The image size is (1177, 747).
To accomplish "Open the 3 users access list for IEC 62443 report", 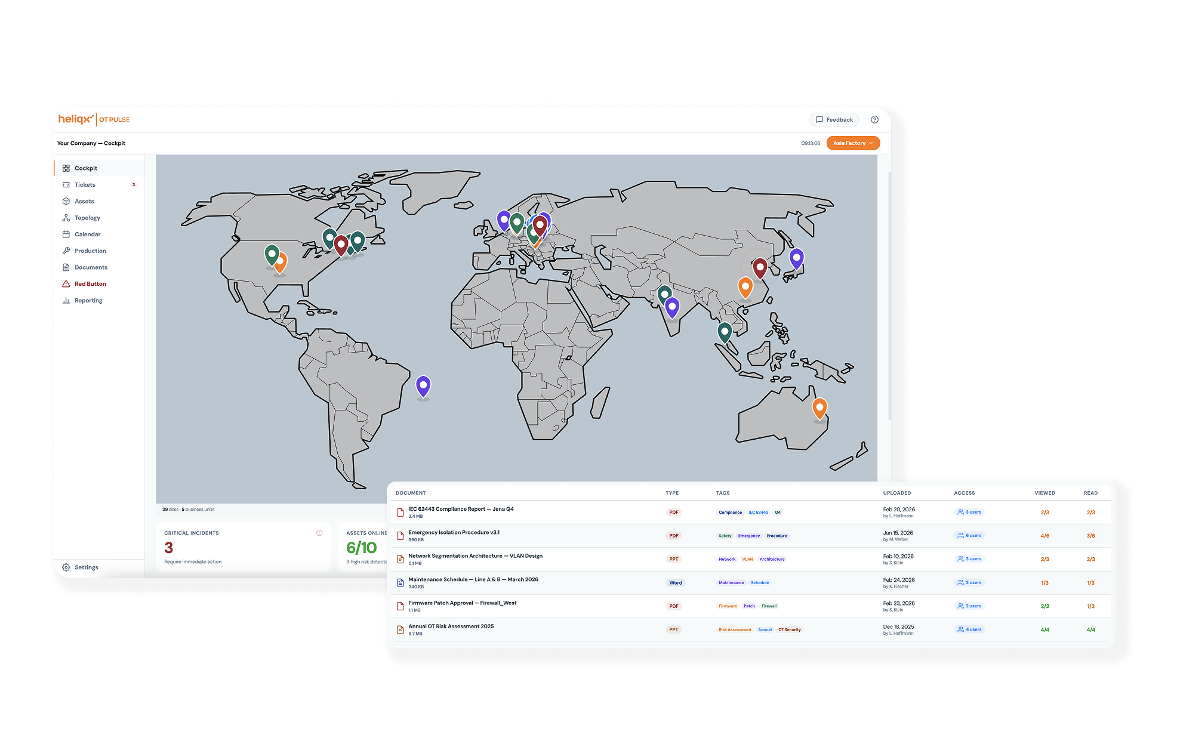I will (969, 512).
